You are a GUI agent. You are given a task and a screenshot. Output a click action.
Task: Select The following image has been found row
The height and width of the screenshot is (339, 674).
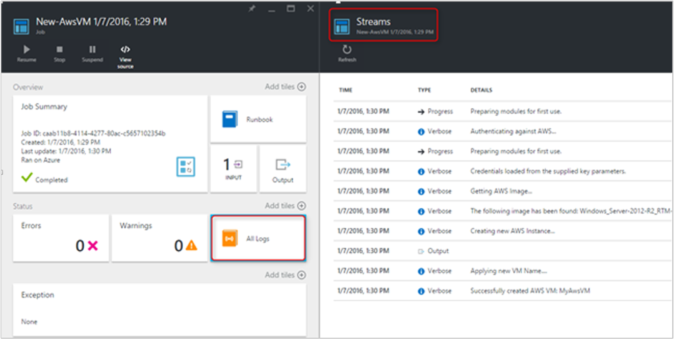tap(503, 211)
